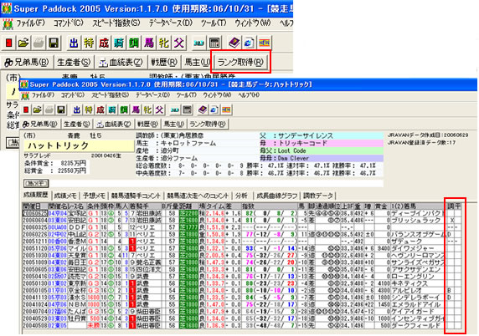Open file via folder icon in front window
This screenshot has height=336, width=479.
tap(38, 109)
